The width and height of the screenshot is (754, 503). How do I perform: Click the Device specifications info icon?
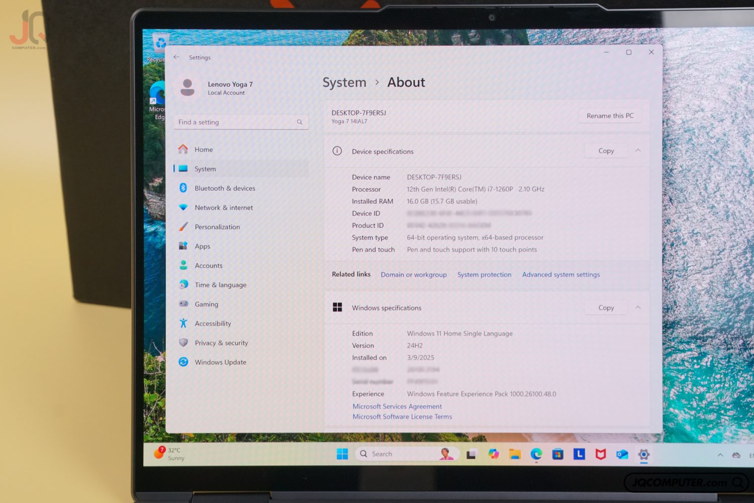coord(337,151)
